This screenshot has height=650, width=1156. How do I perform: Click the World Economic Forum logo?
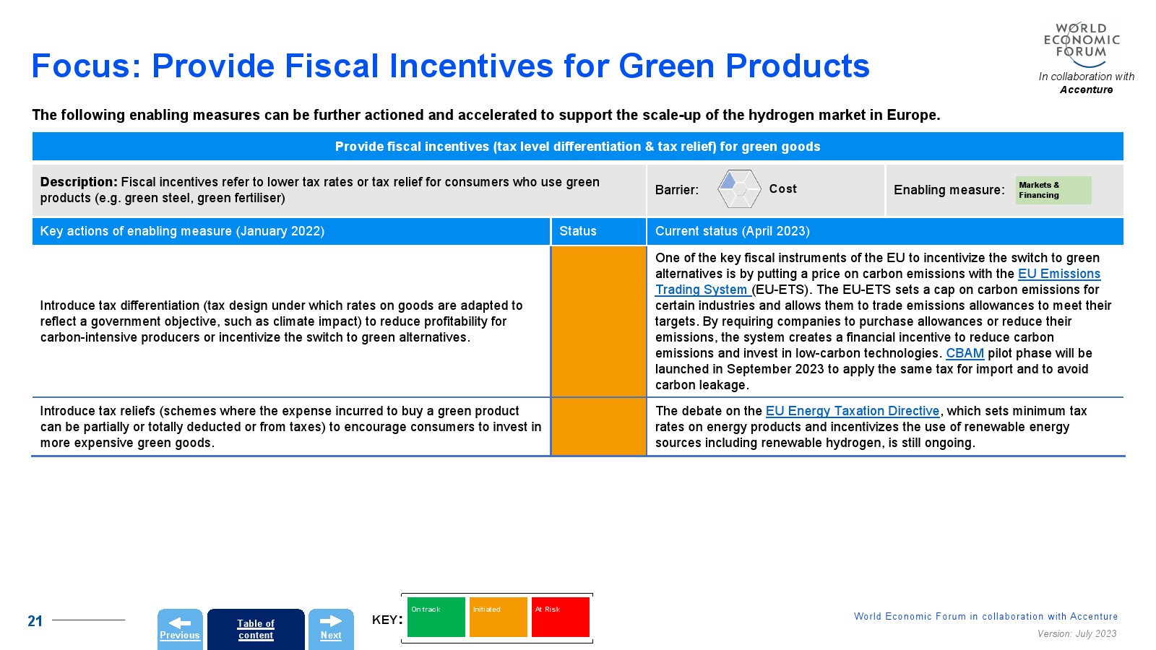coord(1082,43)
